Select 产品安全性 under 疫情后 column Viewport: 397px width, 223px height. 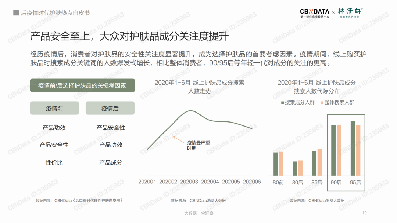111,128
